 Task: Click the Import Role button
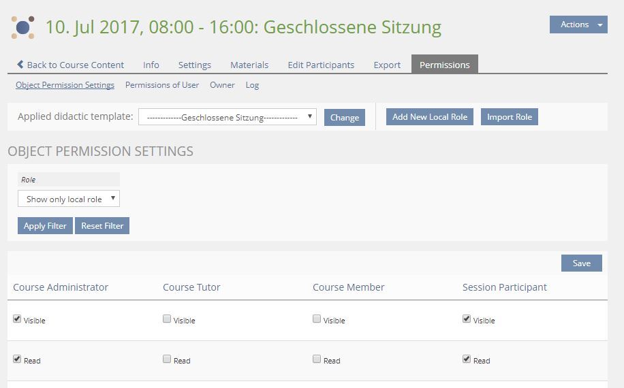tap(509, 117)
